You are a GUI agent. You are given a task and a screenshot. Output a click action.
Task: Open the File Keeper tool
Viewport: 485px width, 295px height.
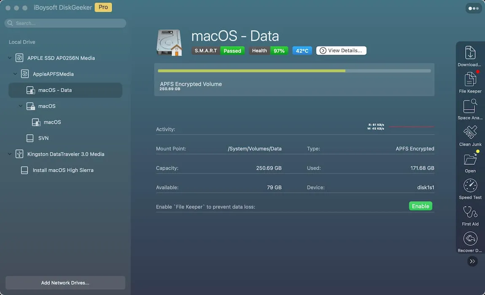click(470, 83)
